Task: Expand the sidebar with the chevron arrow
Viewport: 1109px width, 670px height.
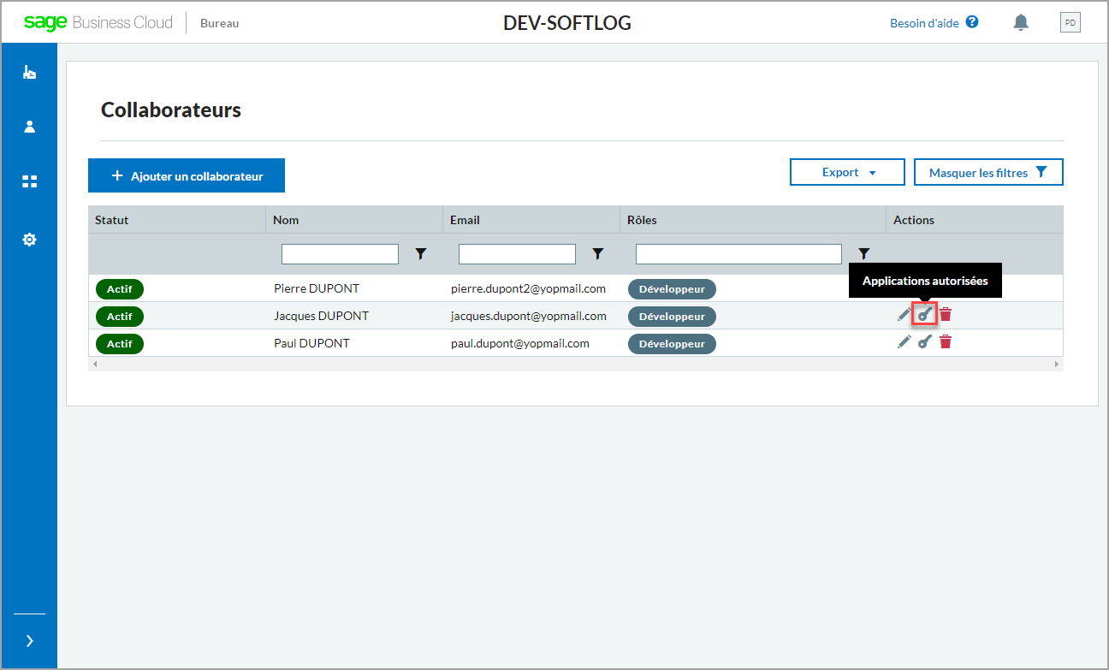Action: click(29, 640)
